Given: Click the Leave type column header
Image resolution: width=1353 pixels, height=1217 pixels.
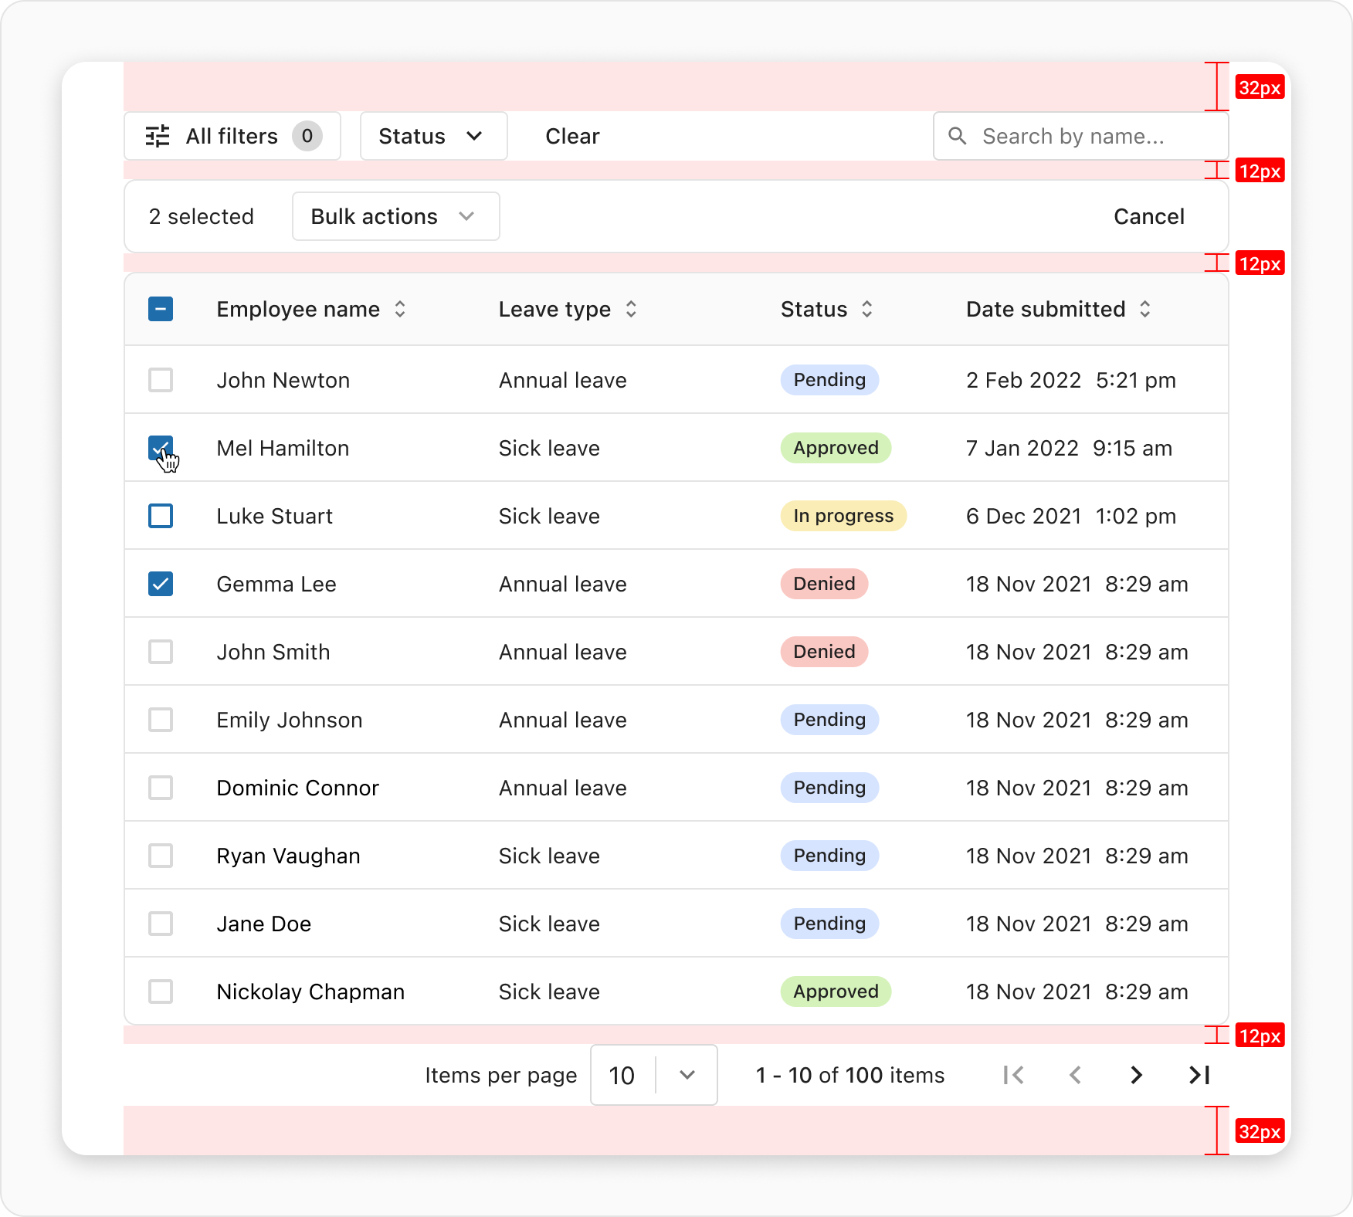Looking at the screenshot, I should click(554, 309).
